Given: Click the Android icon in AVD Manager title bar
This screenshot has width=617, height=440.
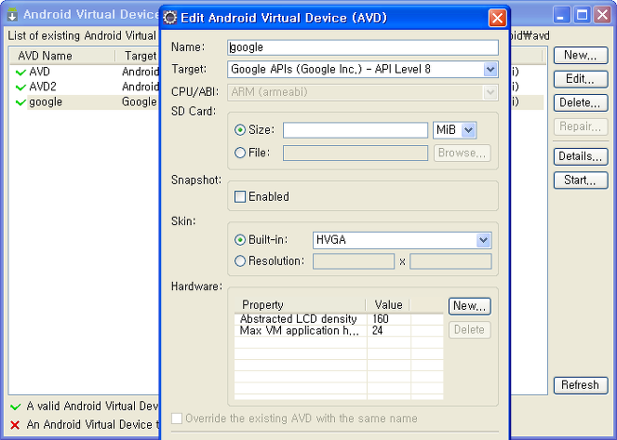Looking at the screenshot, I should 13,15.
